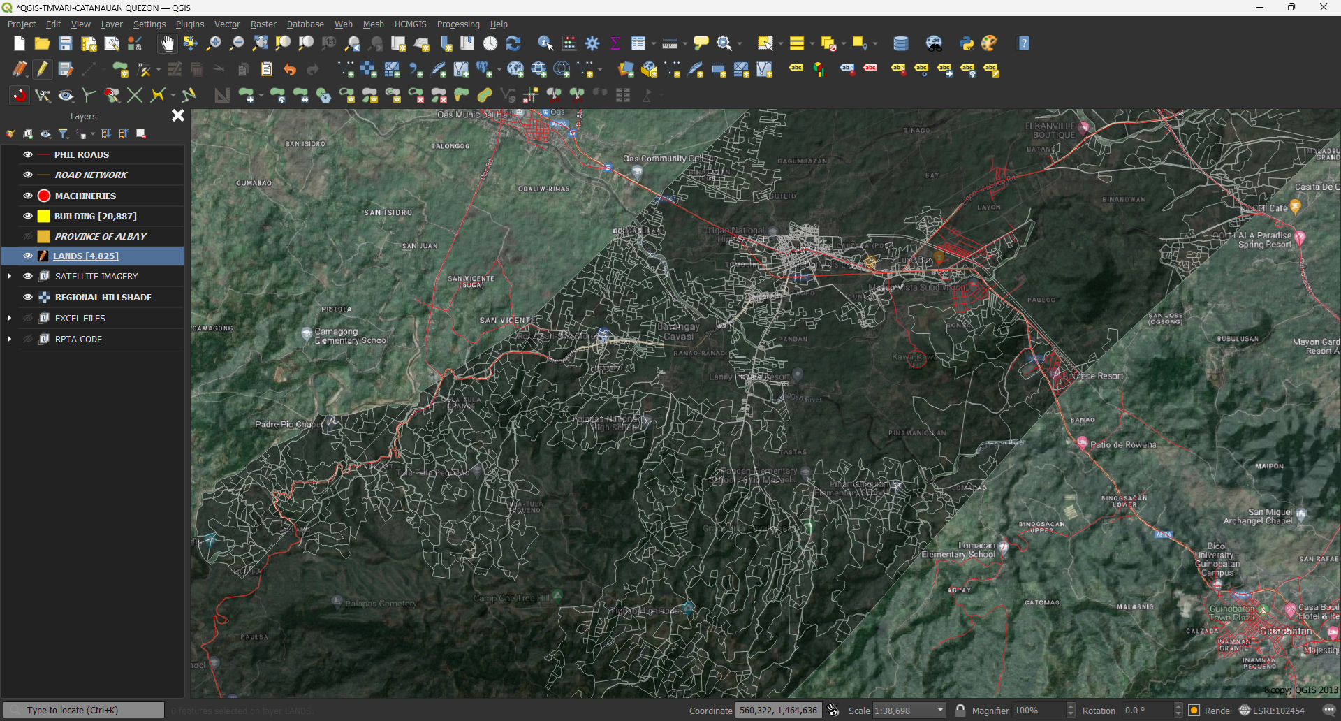Image resolution: width=1341 pixels, height=721 pixels.
Task: Open the HCMGIS menu
Action: 410,24
